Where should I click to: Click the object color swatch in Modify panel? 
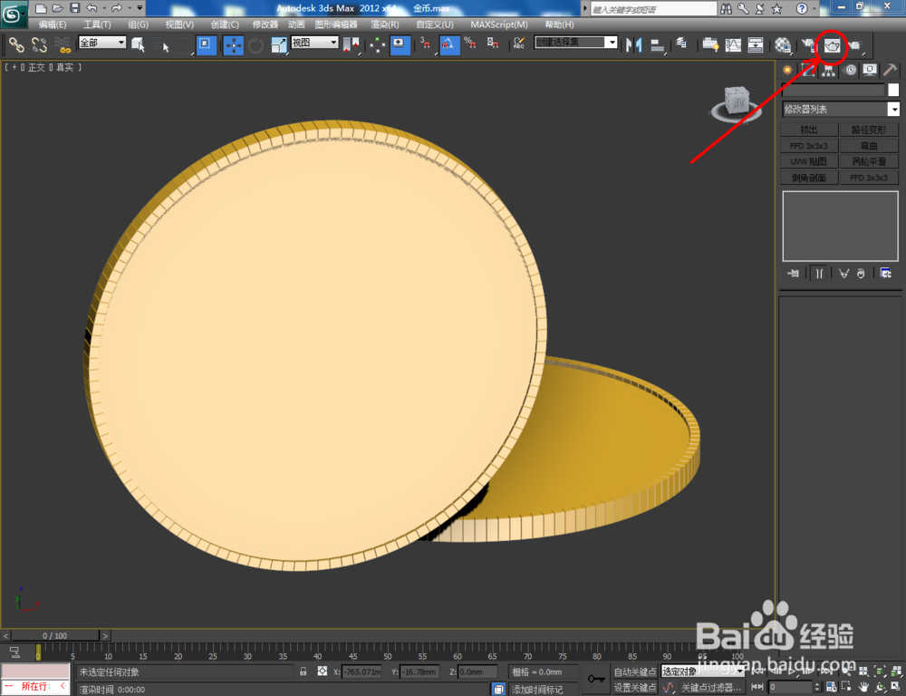click(x=893, y=90)
